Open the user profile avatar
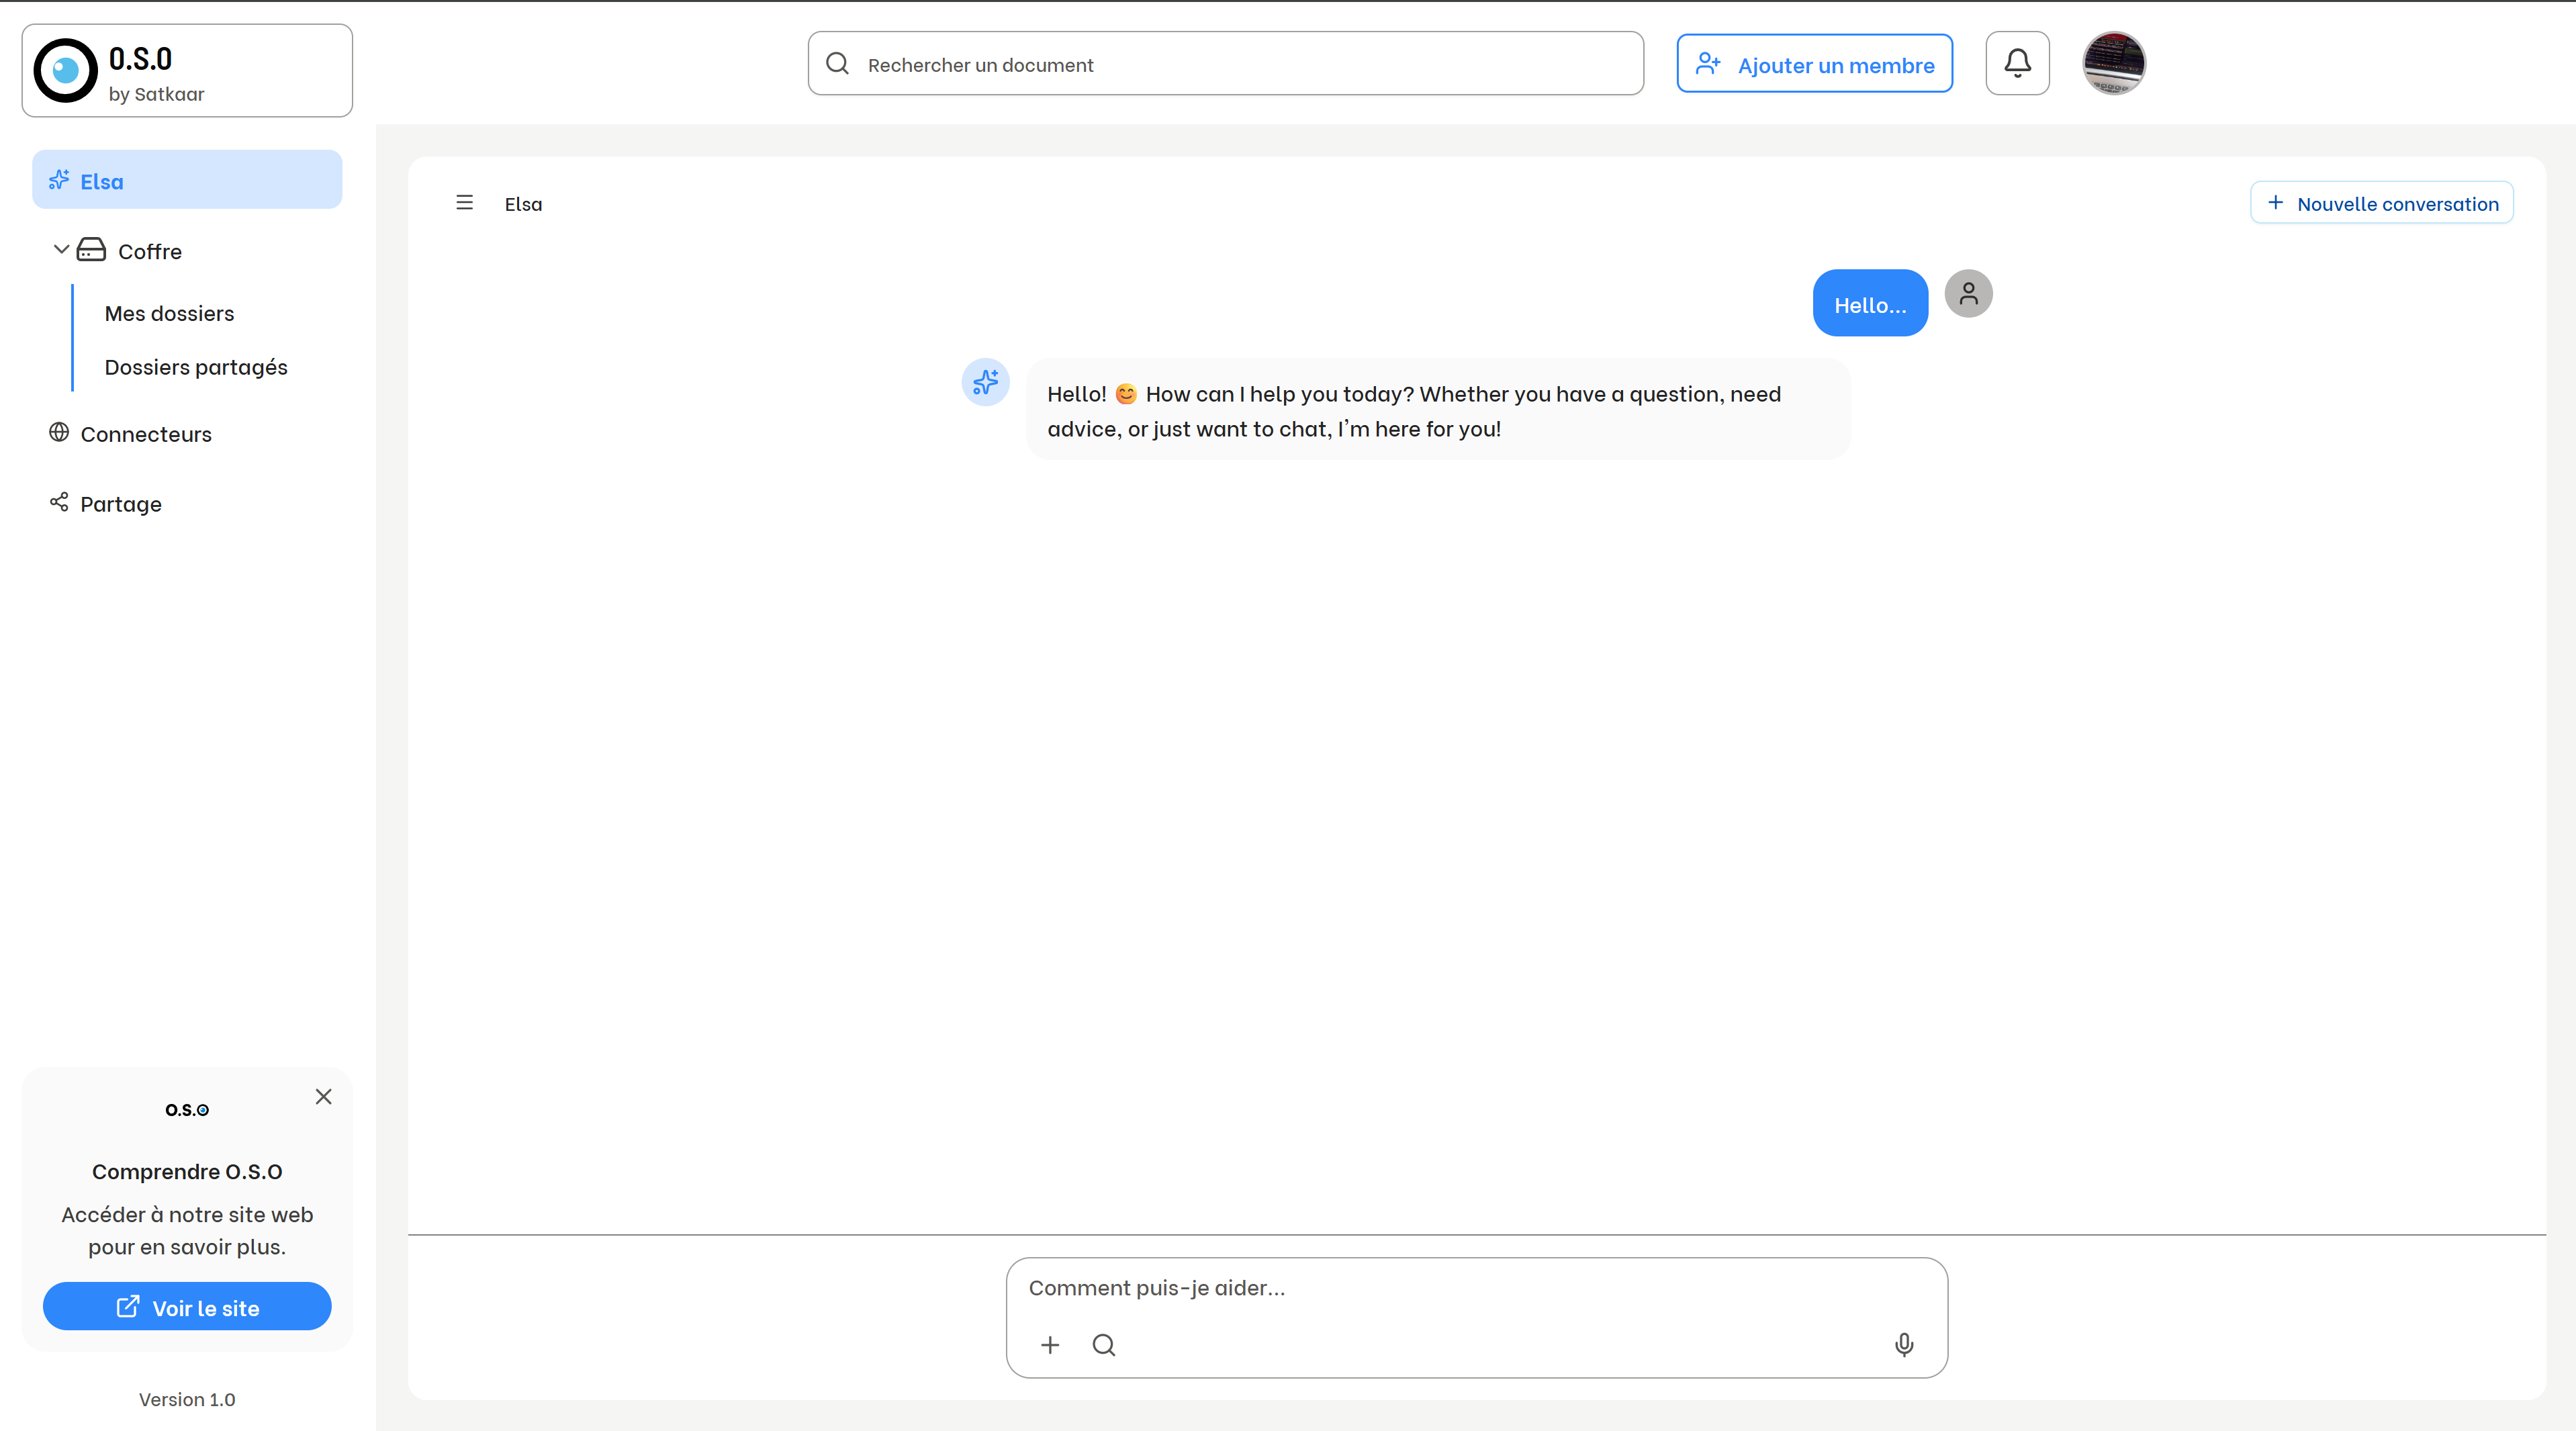This screenshot has width=2576, height=1431. tap(2113, 64)
